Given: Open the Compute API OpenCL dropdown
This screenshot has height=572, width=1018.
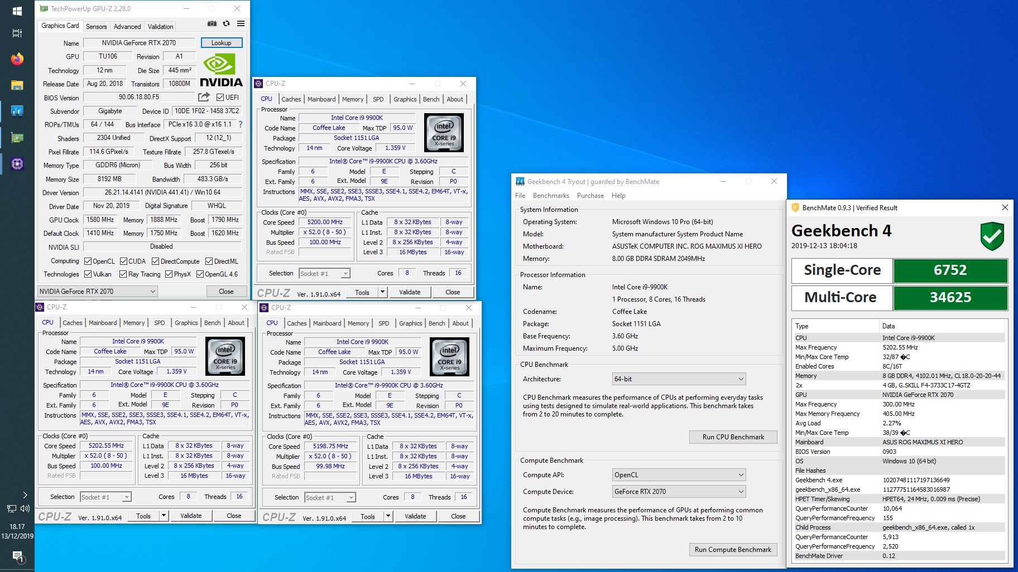Looking at the screenshot, I should click(x=679, y=475).
